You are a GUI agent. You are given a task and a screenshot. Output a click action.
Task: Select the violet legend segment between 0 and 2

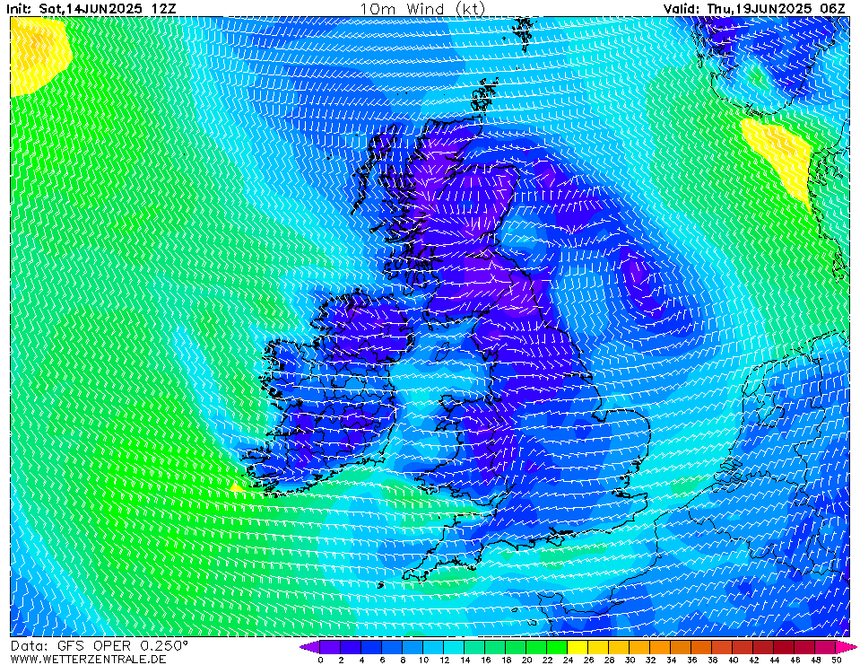[330, 647]
